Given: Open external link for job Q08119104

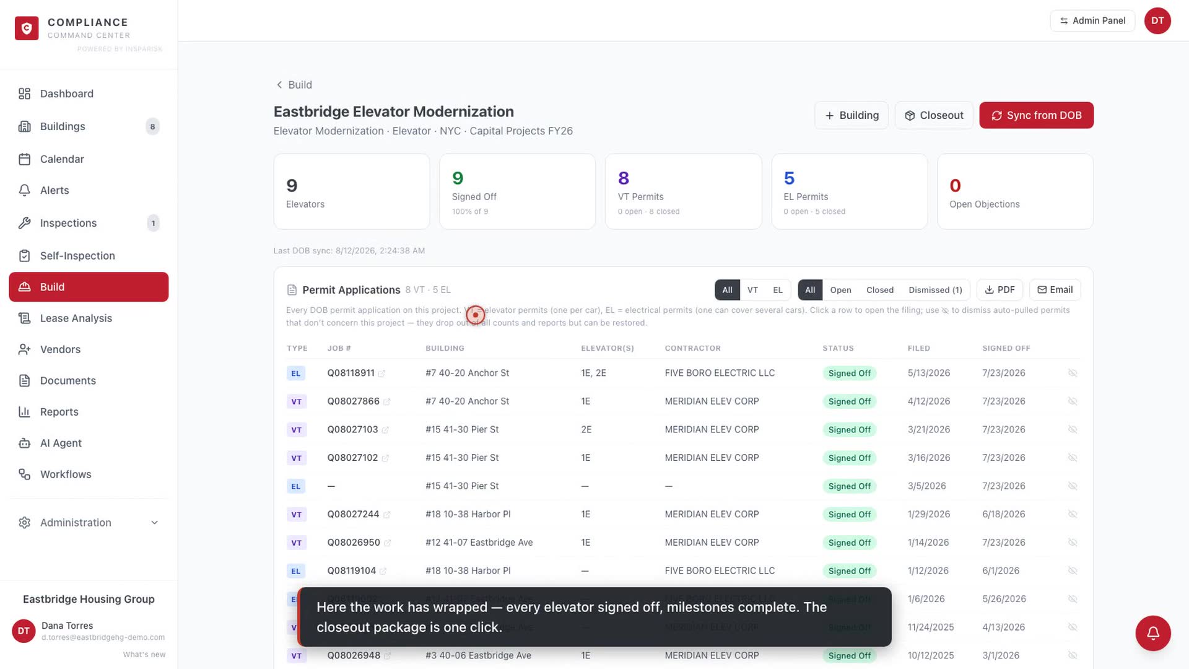Looking at the screenshot, I should click(x=383, y=571).
